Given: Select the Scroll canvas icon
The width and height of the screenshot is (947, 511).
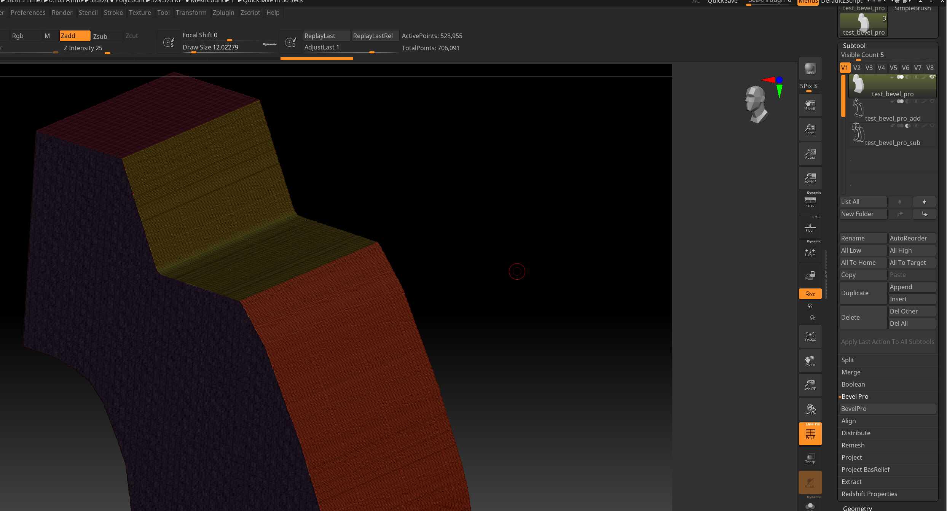Looking at the screenshot, I should (x=810, y=105).
